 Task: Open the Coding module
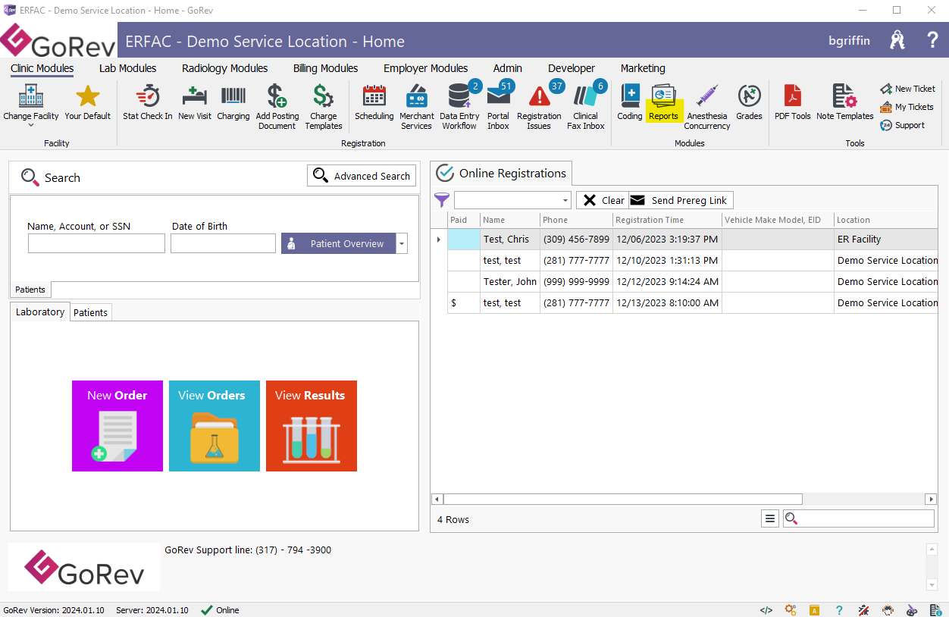630,103
